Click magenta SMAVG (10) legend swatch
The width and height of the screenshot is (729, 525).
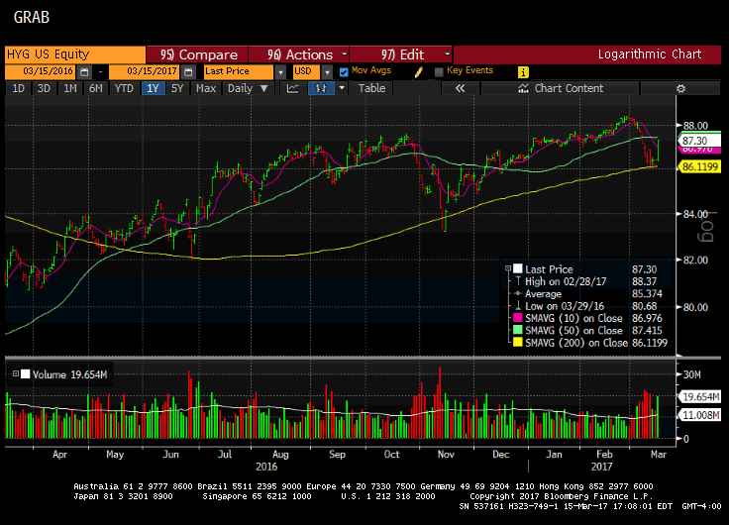517,318
